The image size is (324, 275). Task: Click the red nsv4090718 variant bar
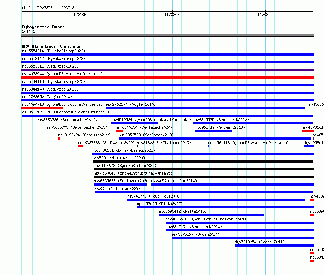[42, 108]
